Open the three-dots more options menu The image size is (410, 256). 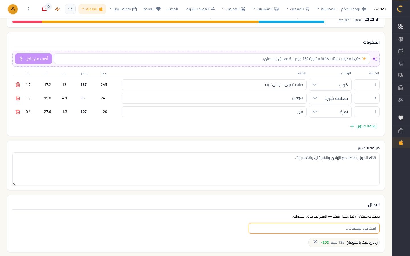click(x=29, y=9)
